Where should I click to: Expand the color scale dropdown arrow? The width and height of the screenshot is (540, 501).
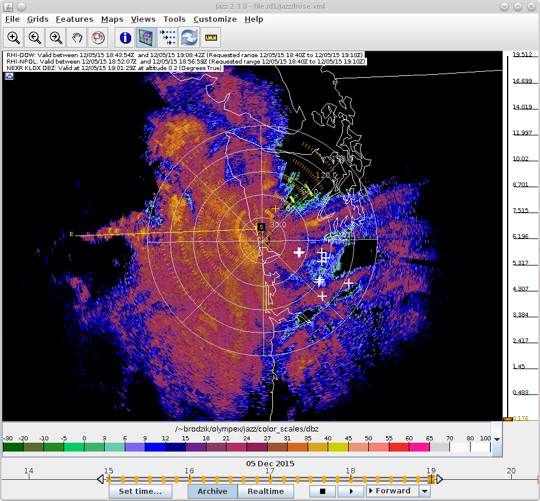[x=497, y=439]
